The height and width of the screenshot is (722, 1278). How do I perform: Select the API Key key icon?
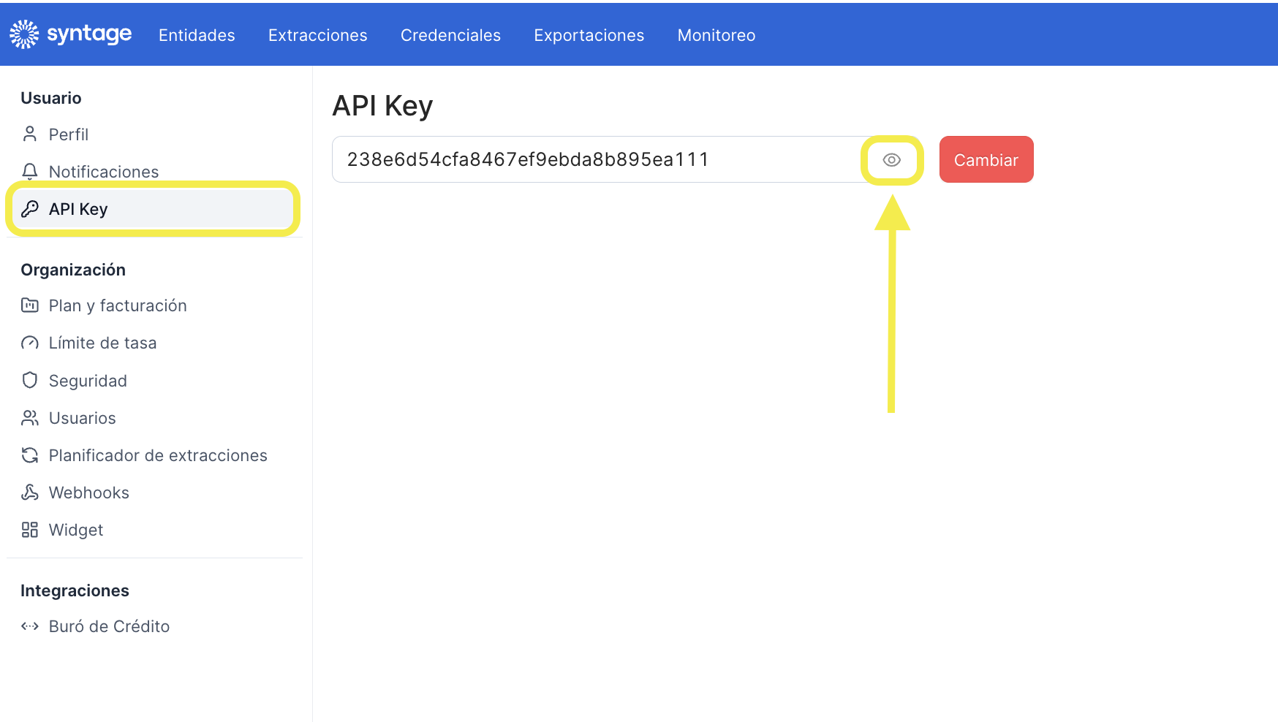pos(30,209)
